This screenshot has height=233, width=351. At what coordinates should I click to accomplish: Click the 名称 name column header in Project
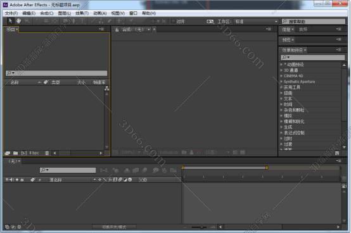(15, 82)
